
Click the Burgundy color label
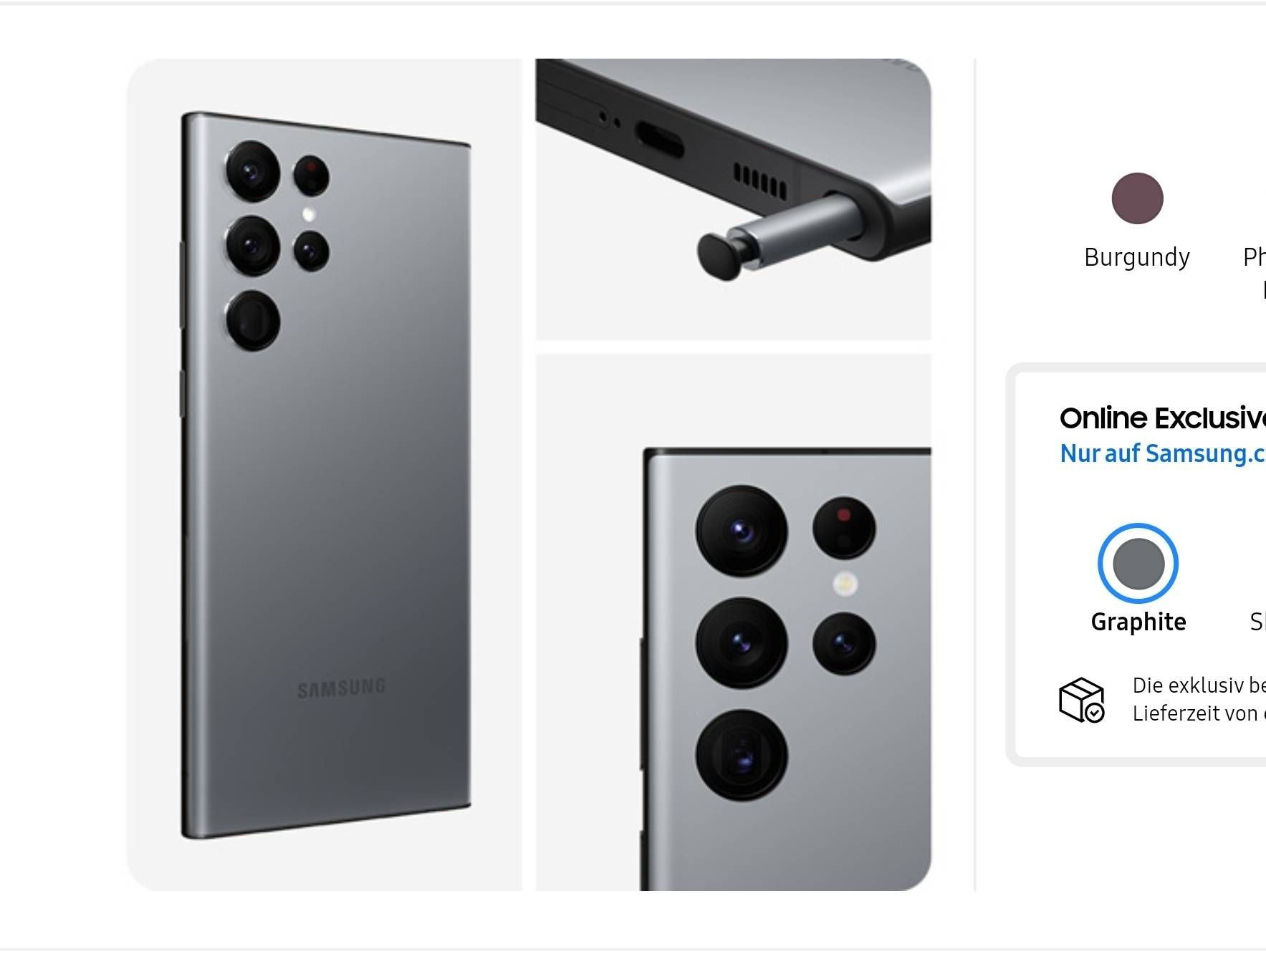click(1137, 257)
